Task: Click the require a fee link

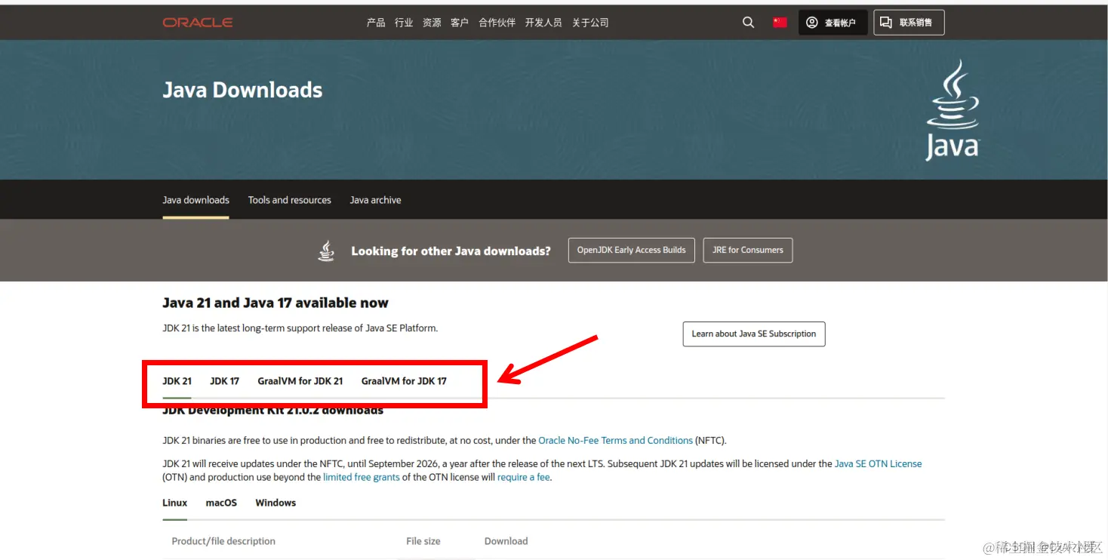Action: [x=524, y=477]
